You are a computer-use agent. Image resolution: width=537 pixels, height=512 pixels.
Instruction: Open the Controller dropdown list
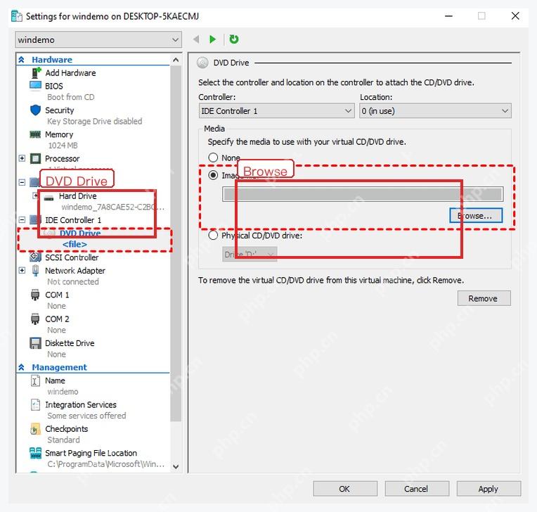pos(276,111)
